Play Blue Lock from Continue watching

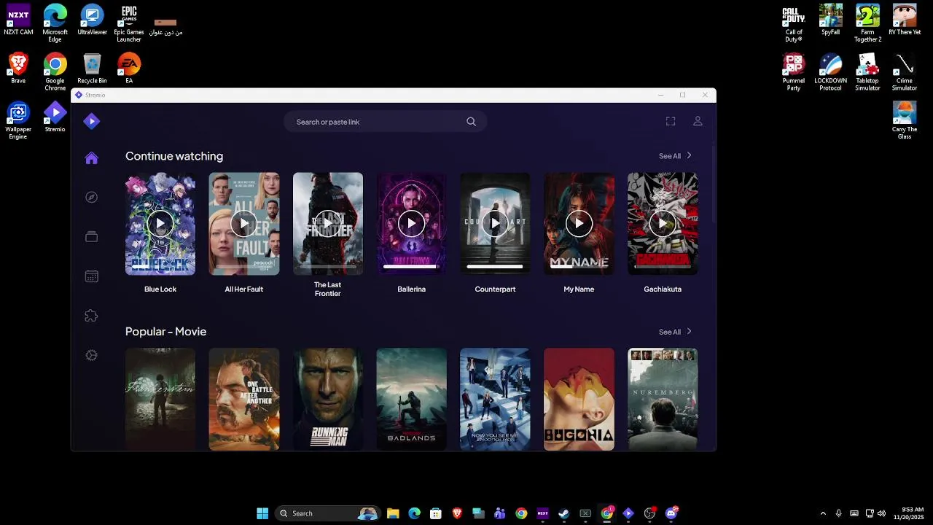point(160,224)
